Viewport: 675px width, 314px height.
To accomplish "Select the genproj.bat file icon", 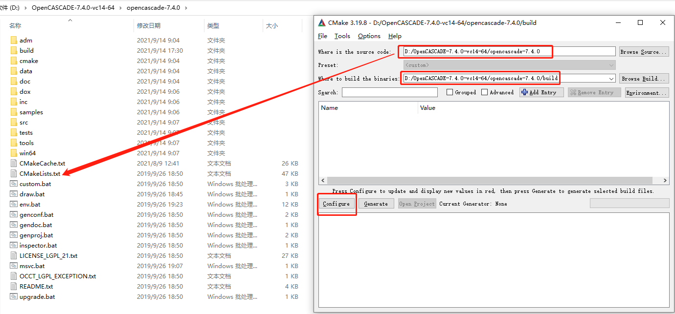I will click(x=14, y=235).
